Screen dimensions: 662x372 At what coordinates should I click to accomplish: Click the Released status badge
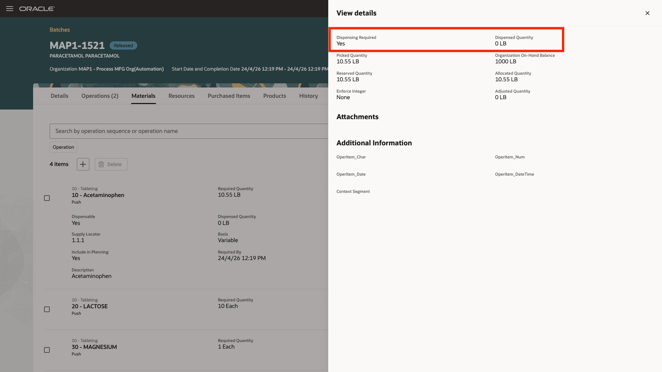click(x=123, y=45)
